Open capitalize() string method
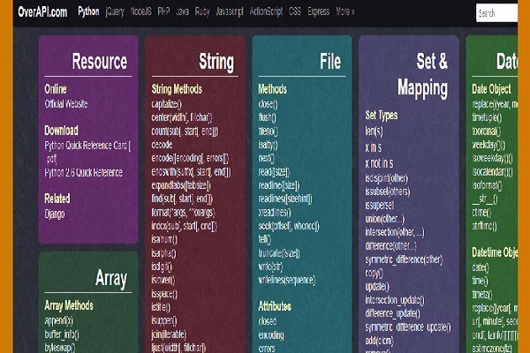This screenshot has height=353, width=530. point(167,104)
